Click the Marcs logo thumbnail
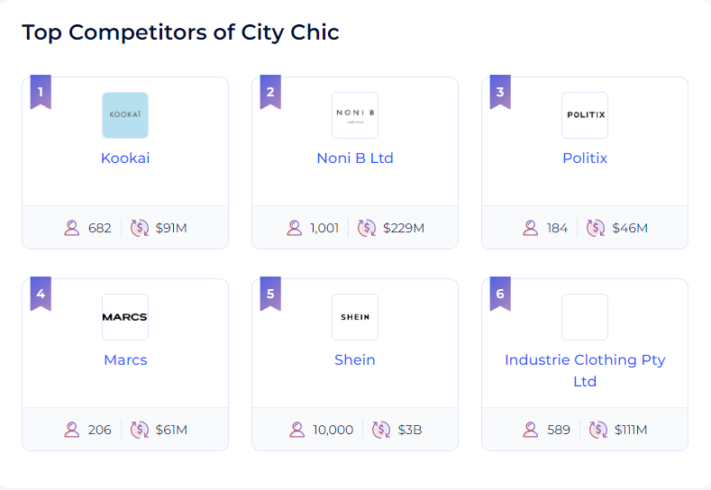 pyautogui.click(x=125, y=317)
